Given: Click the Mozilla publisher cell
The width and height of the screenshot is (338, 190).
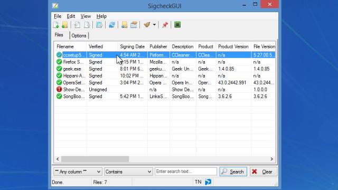Looking at the screenshot, I should pyautogui.click(x=158, y=62).
